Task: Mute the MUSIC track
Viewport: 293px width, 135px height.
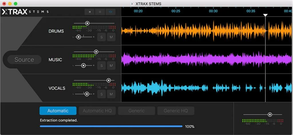Action: (111, 66)
